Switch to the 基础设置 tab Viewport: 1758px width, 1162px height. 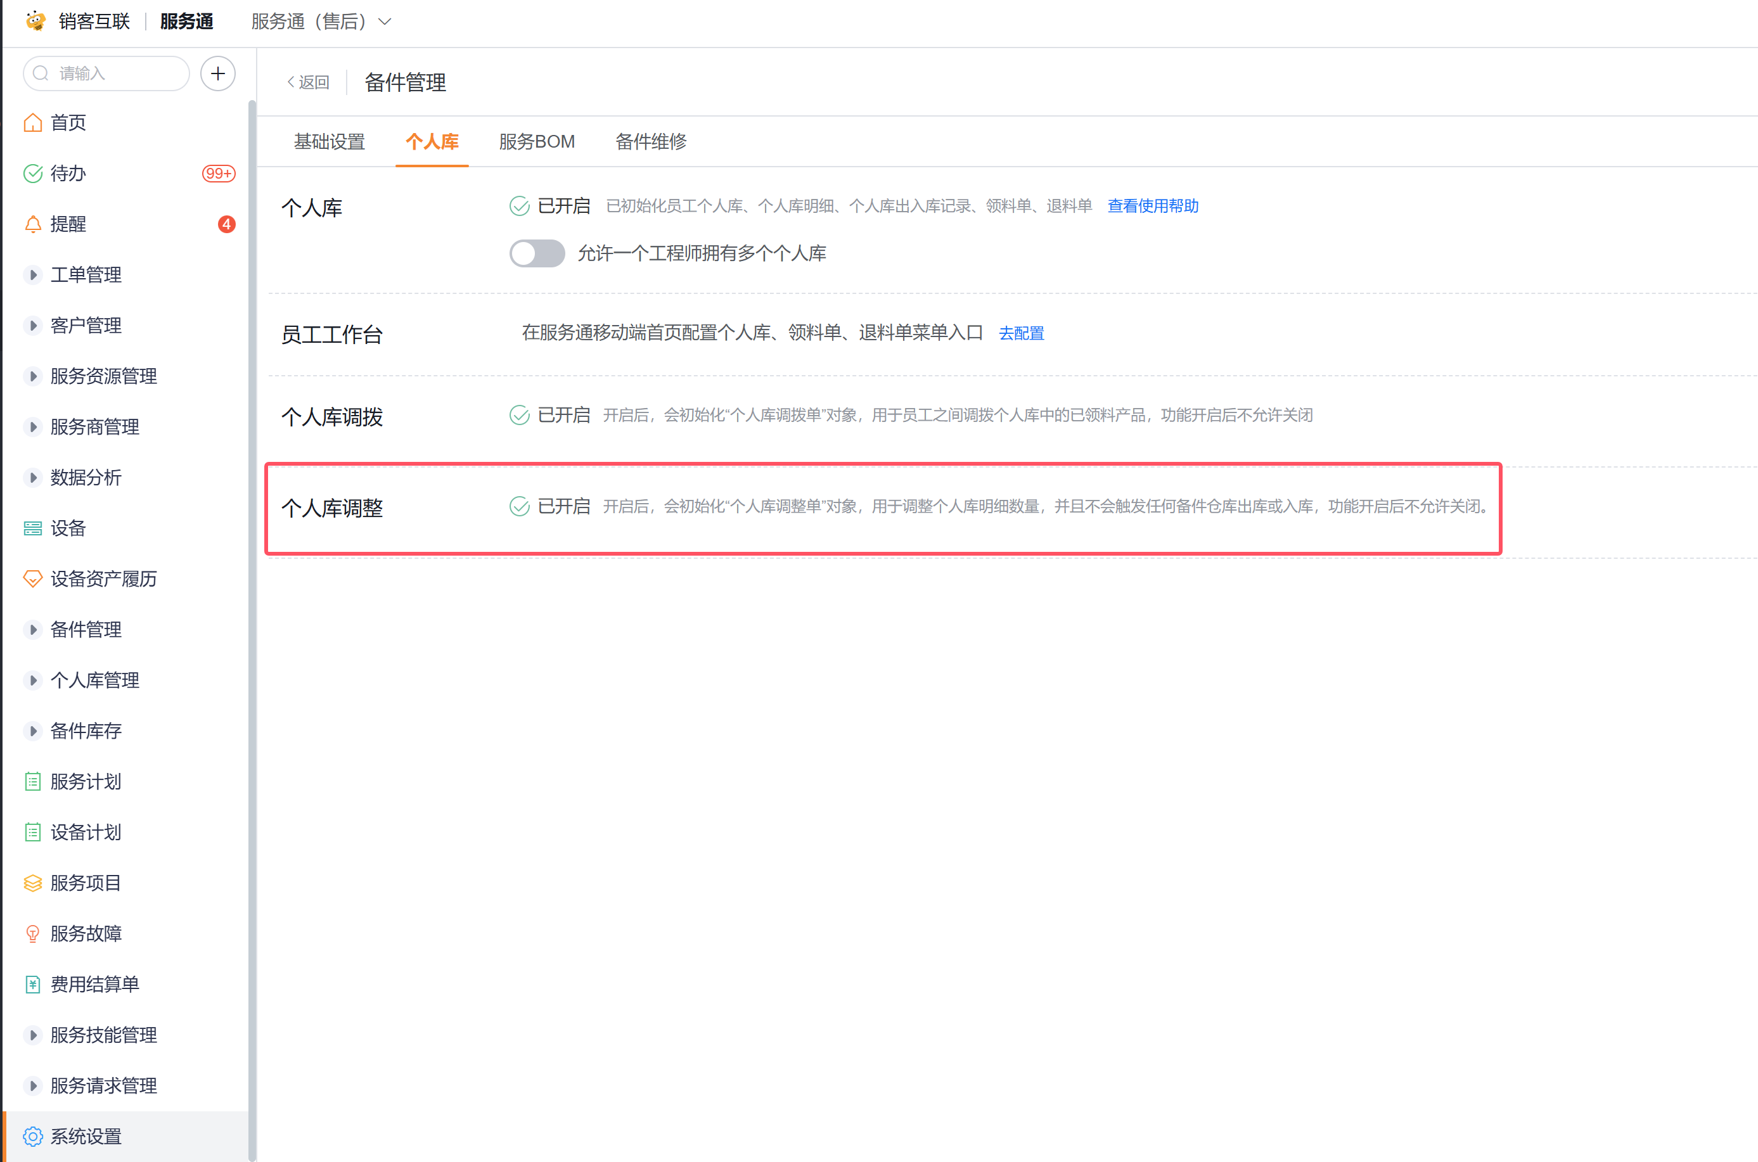329,141
